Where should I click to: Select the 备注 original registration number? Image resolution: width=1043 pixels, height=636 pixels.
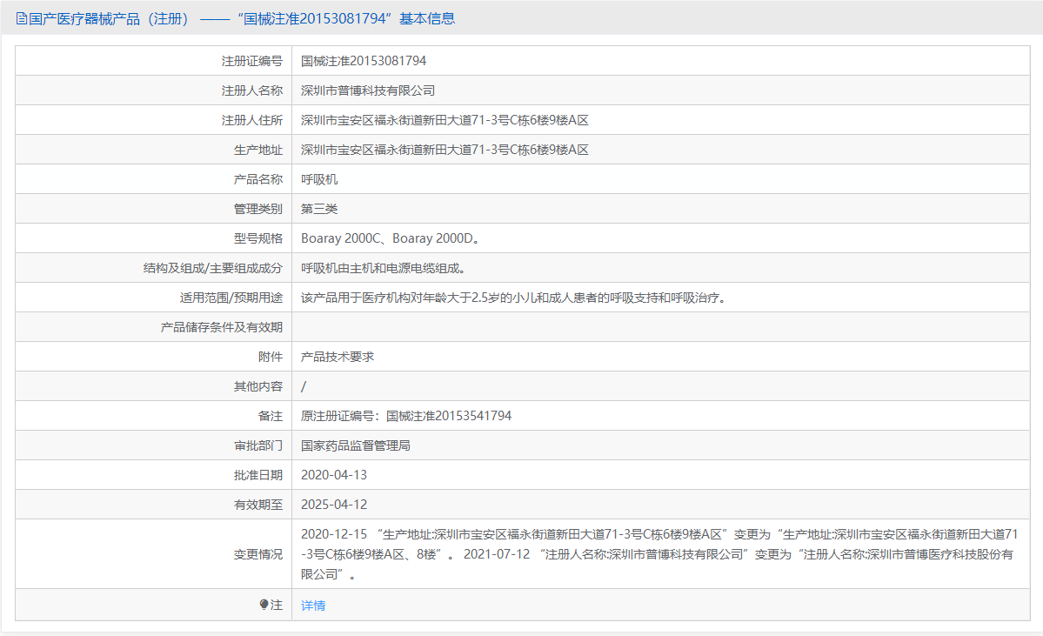(405, 415)
